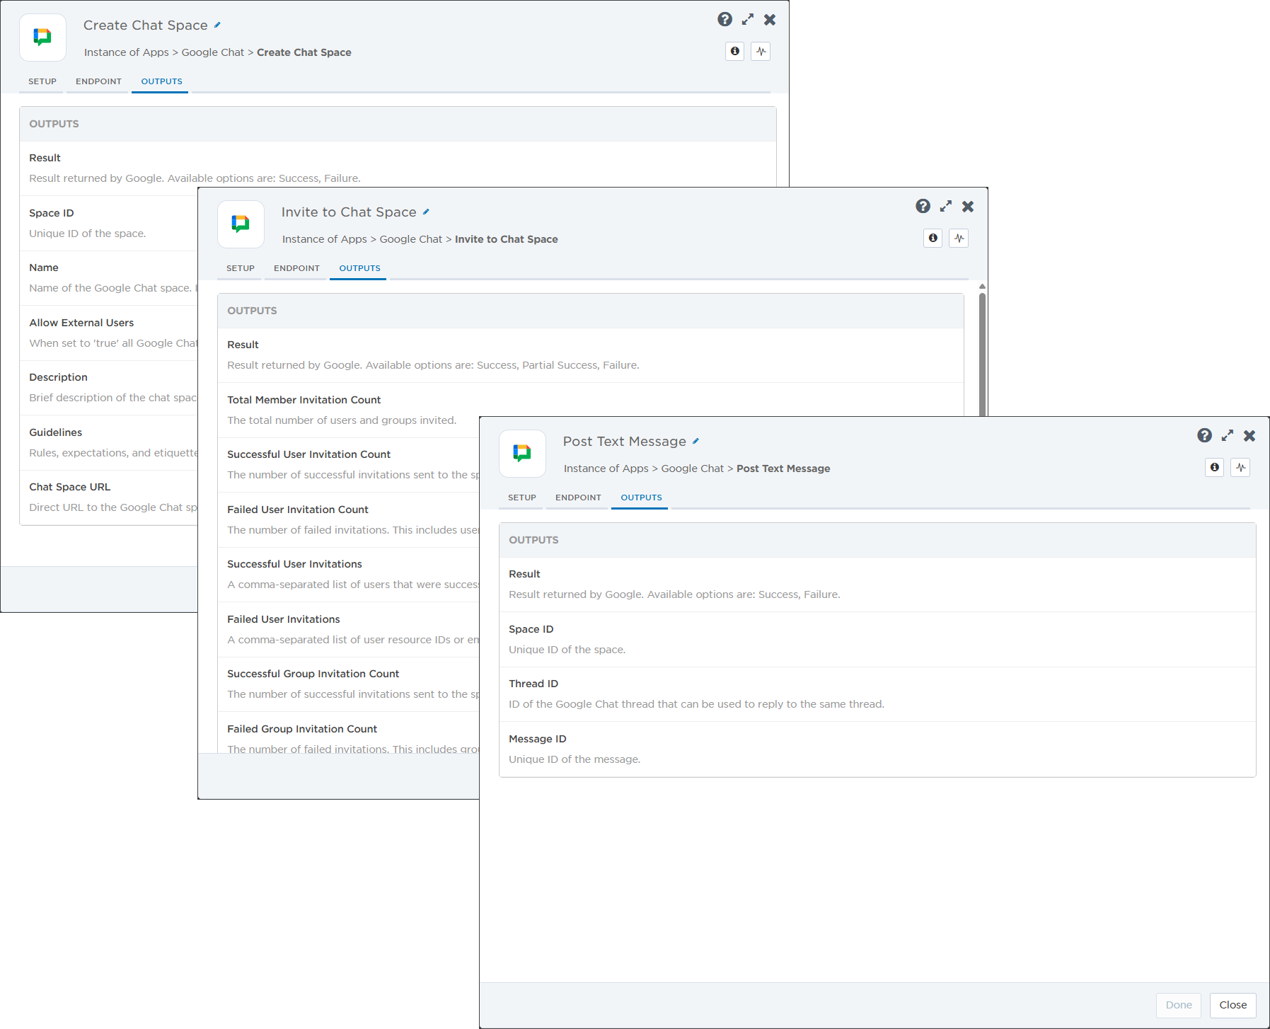
Task: Select Result output in Invite to Chat Space
Action: [591, 355]
